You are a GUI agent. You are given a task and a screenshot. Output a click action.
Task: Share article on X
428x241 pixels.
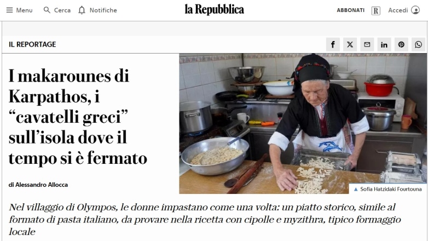(x=350, y=44)
